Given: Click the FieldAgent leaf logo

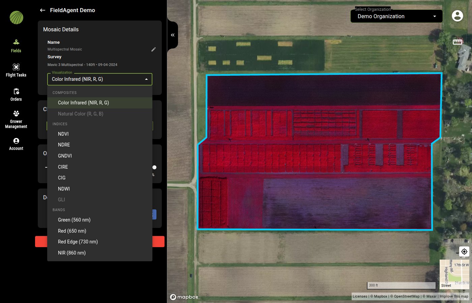Looking at the screenshot, I should [x=16, y=18].
